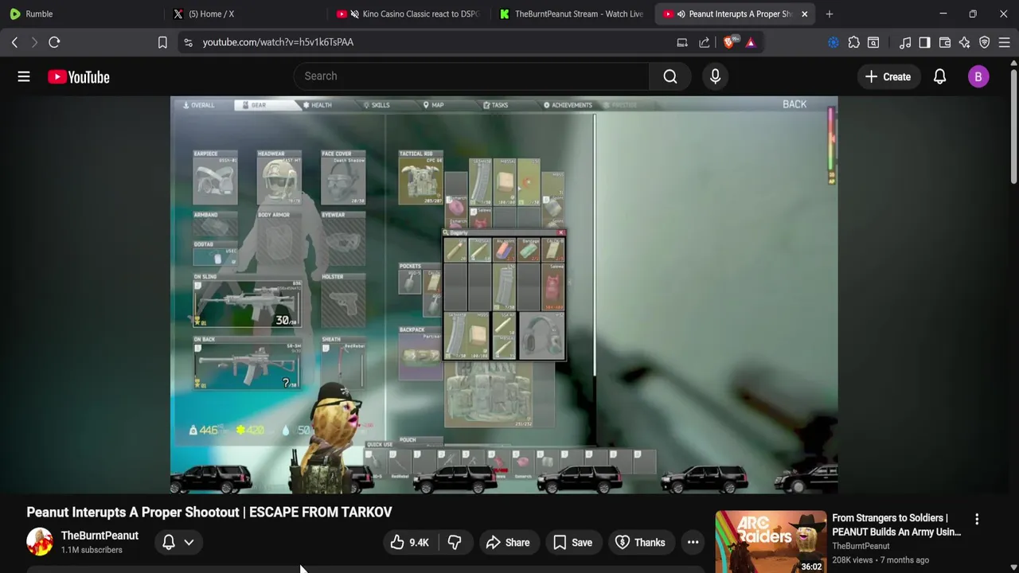Go back to the previous page
Screen dimensions: 1019x573
click(x=14, y=42)
